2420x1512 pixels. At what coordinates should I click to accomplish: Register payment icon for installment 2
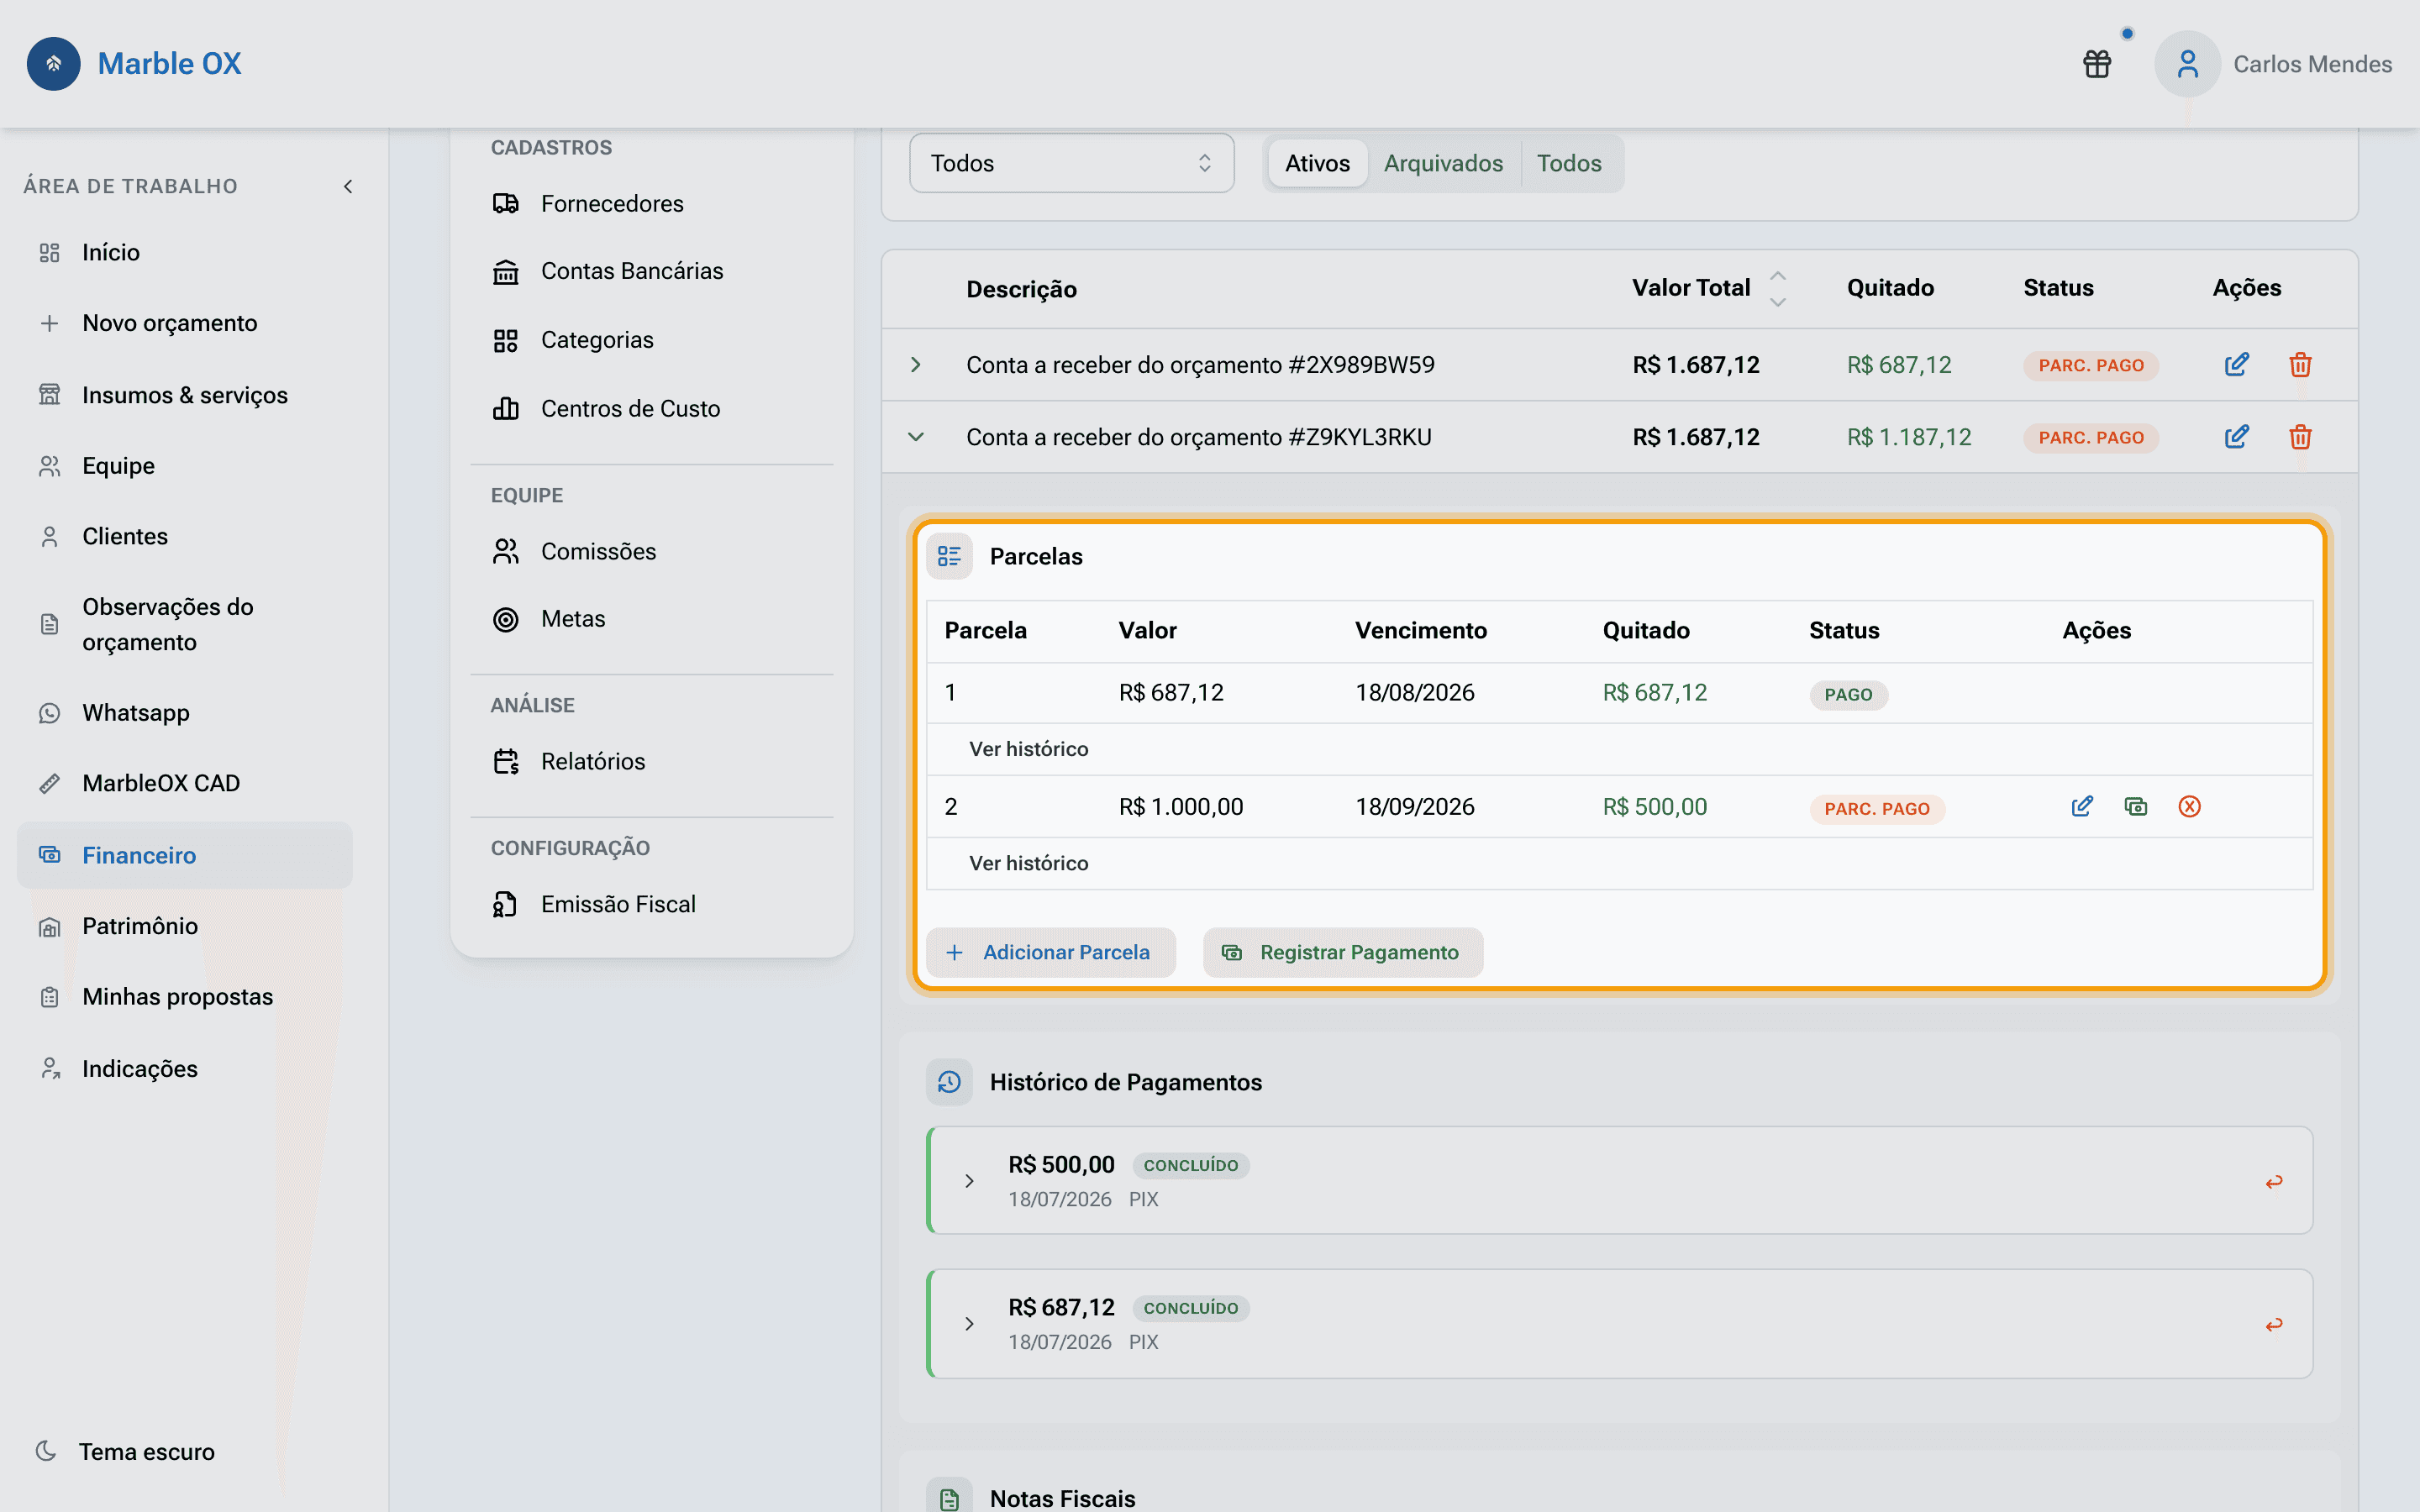pyautogui.click(x=2136, y=807)
